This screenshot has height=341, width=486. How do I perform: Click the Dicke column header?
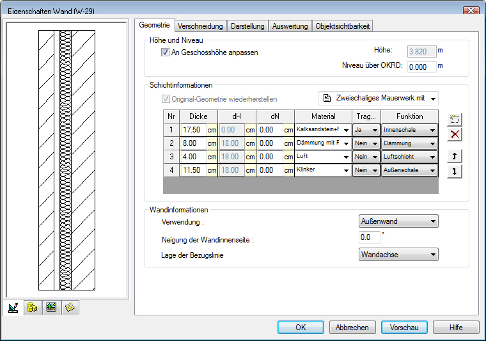click(198, 116)
